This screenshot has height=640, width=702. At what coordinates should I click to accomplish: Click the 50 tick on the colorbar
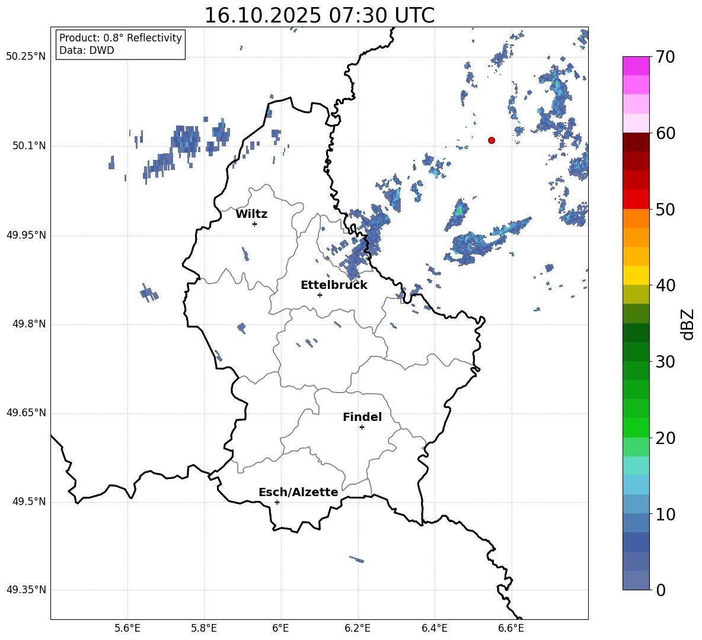[665, 209]
